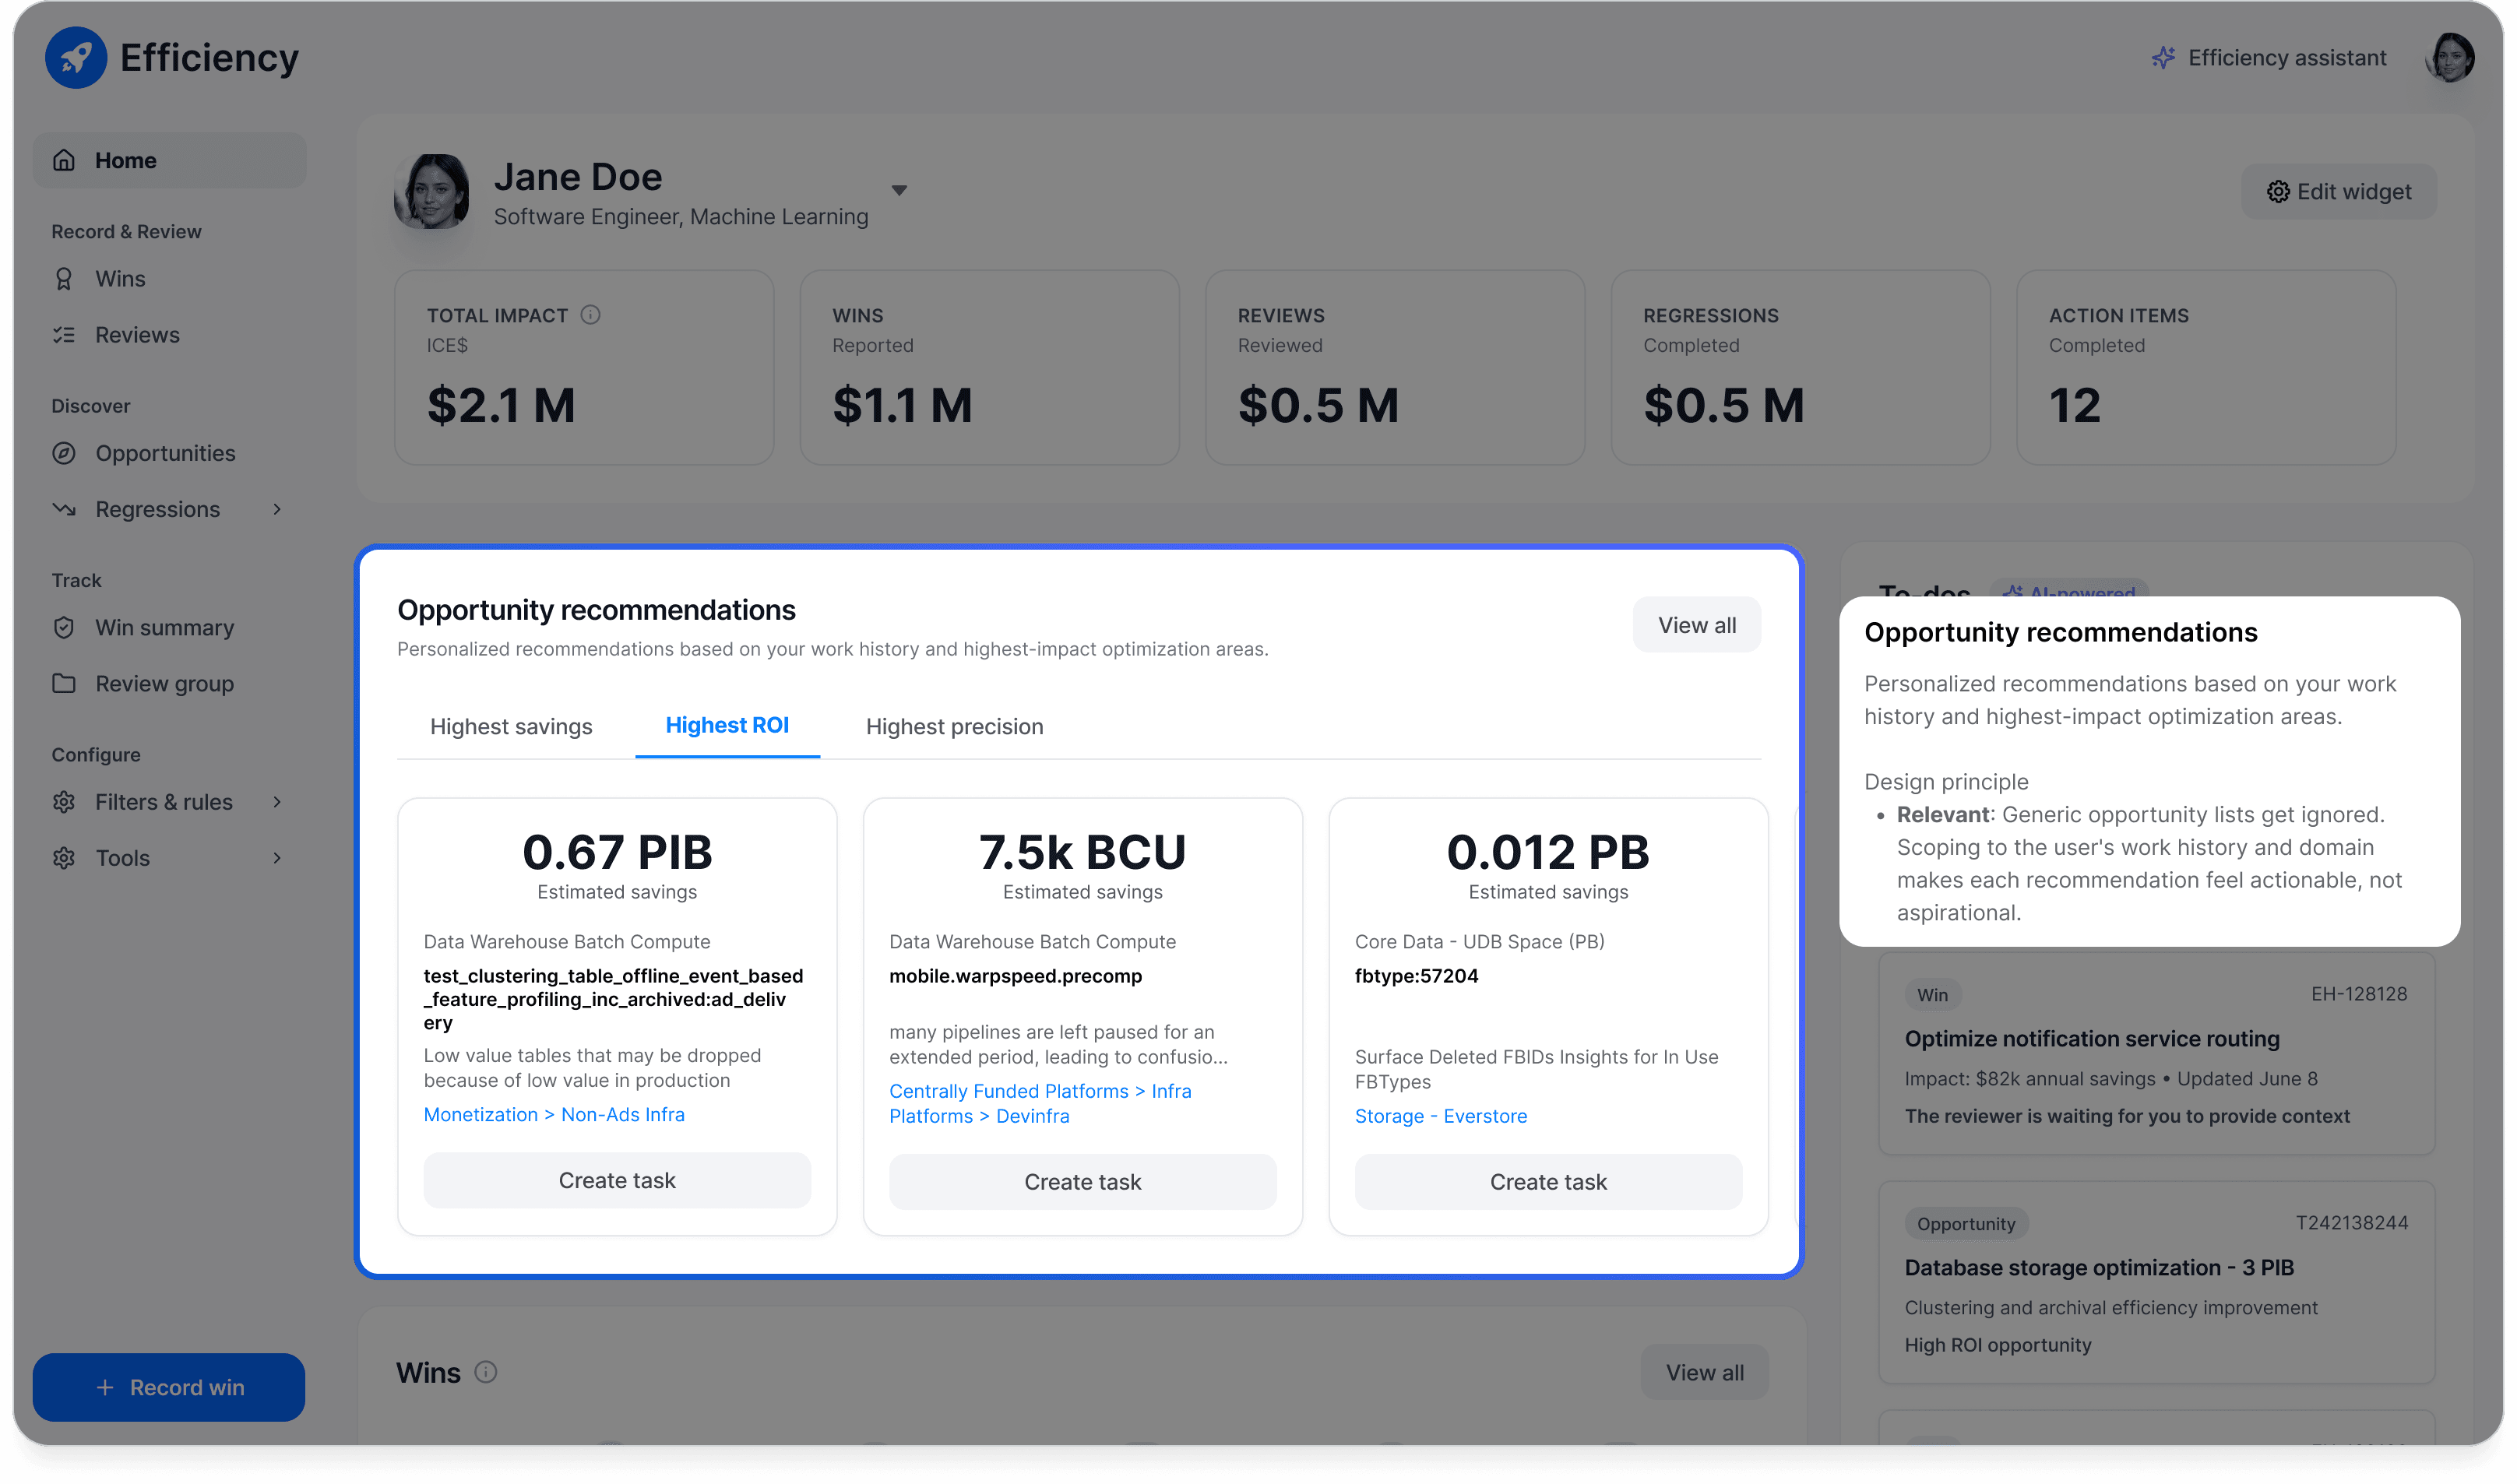The width and height of the screenshot is (2517, 1484).
Task: Create task for the 0.012 PB opportunity
Action: point(1548,1183)
